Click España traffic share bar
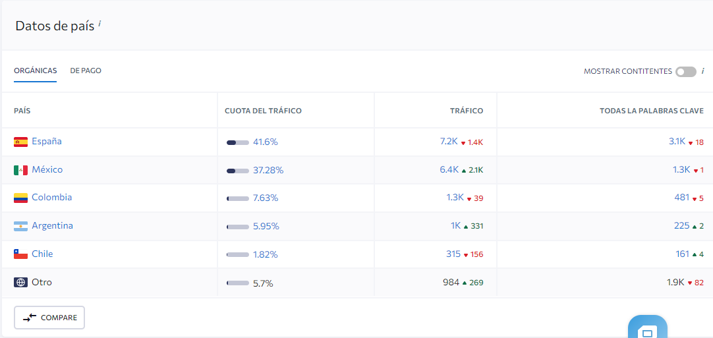The width and height of the screenshot is (713, 338). point(238,142)
